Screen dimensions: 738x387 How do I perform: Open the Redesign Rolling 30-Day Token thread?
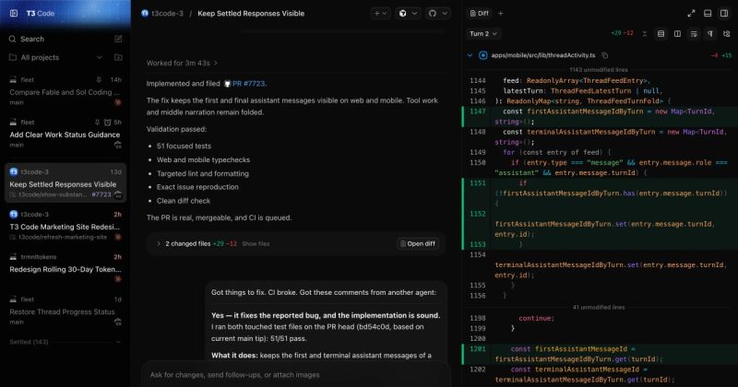(65, 269)
